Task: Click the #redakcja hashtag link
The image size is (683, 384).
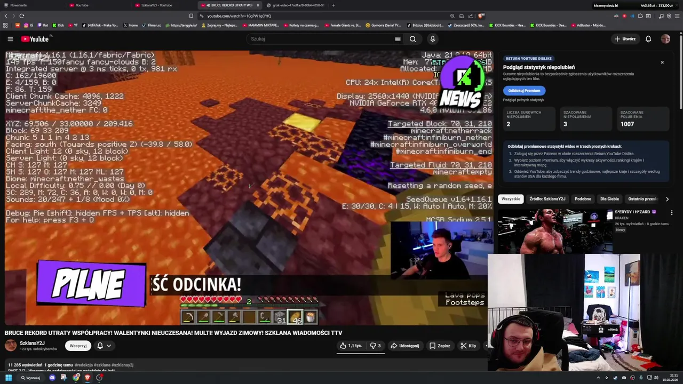Action: (84, 365)
